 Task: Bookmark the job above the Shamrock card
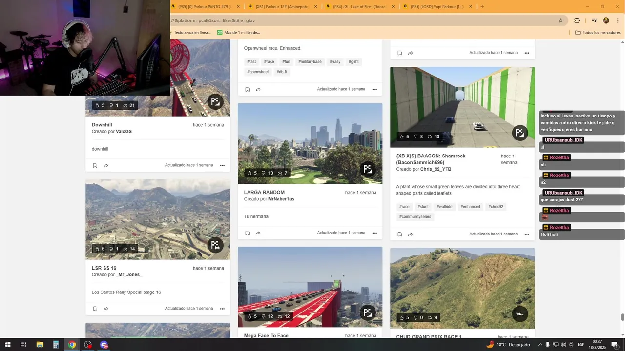click(x=399, y=53)
